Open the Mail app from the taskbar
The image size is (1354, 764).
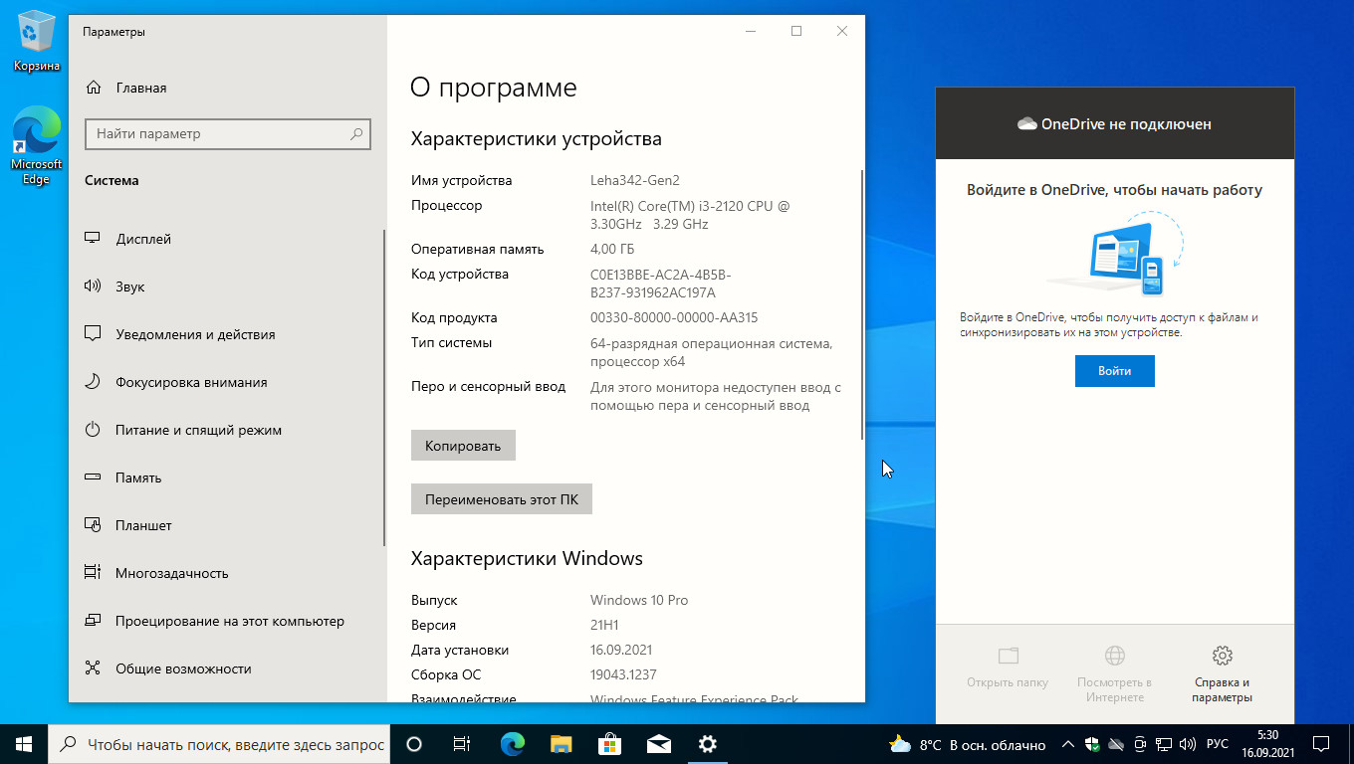(x=658, y=744)
